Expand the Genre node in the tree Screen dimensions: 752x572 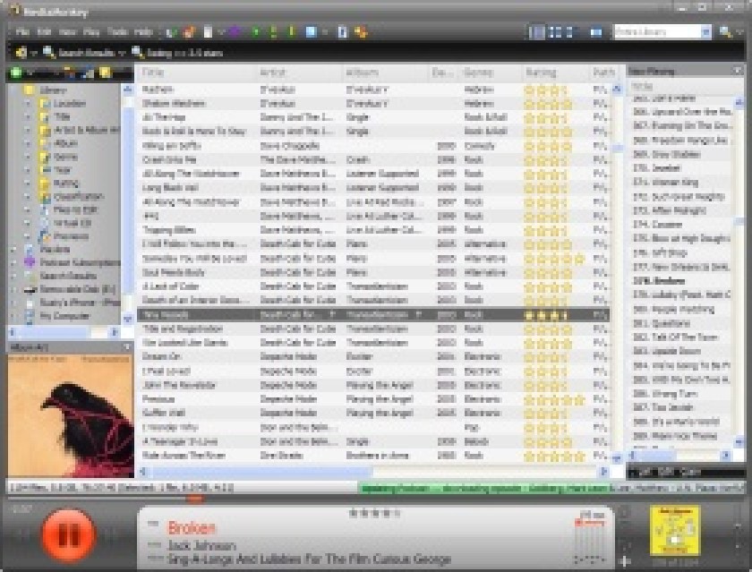28,157
